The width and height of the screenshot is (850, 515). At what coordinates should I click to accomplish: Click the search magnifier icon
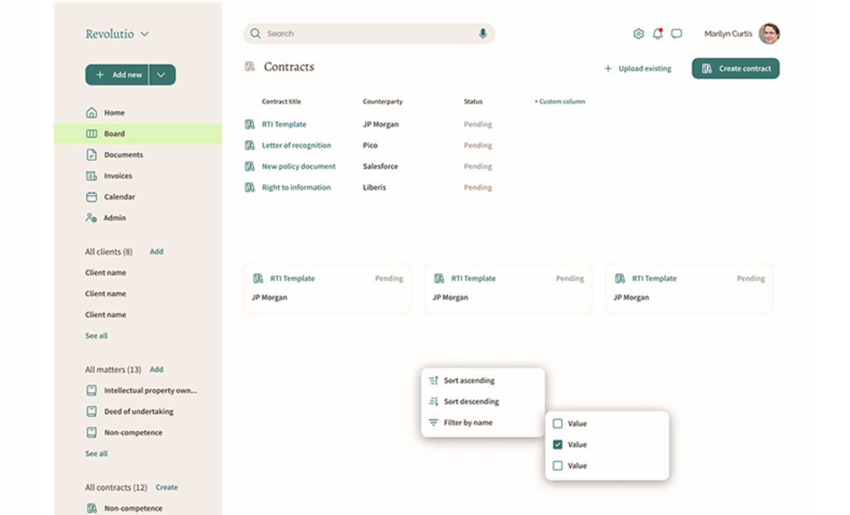[255, 33]
